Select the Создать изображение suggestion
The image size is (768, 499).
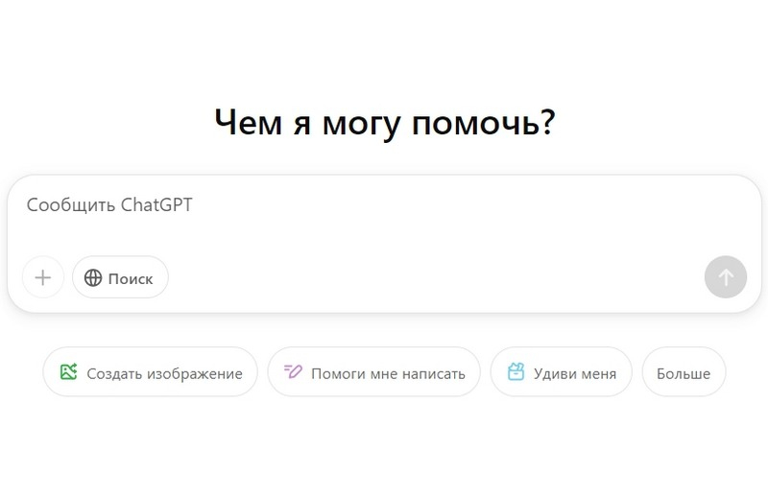pyautogui.click(x=151, y=372)
